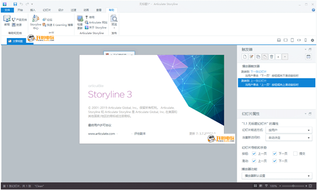The image size is (317, 190).
Task: Open 产品支持 product support
Action: click(x=19, y=20)
